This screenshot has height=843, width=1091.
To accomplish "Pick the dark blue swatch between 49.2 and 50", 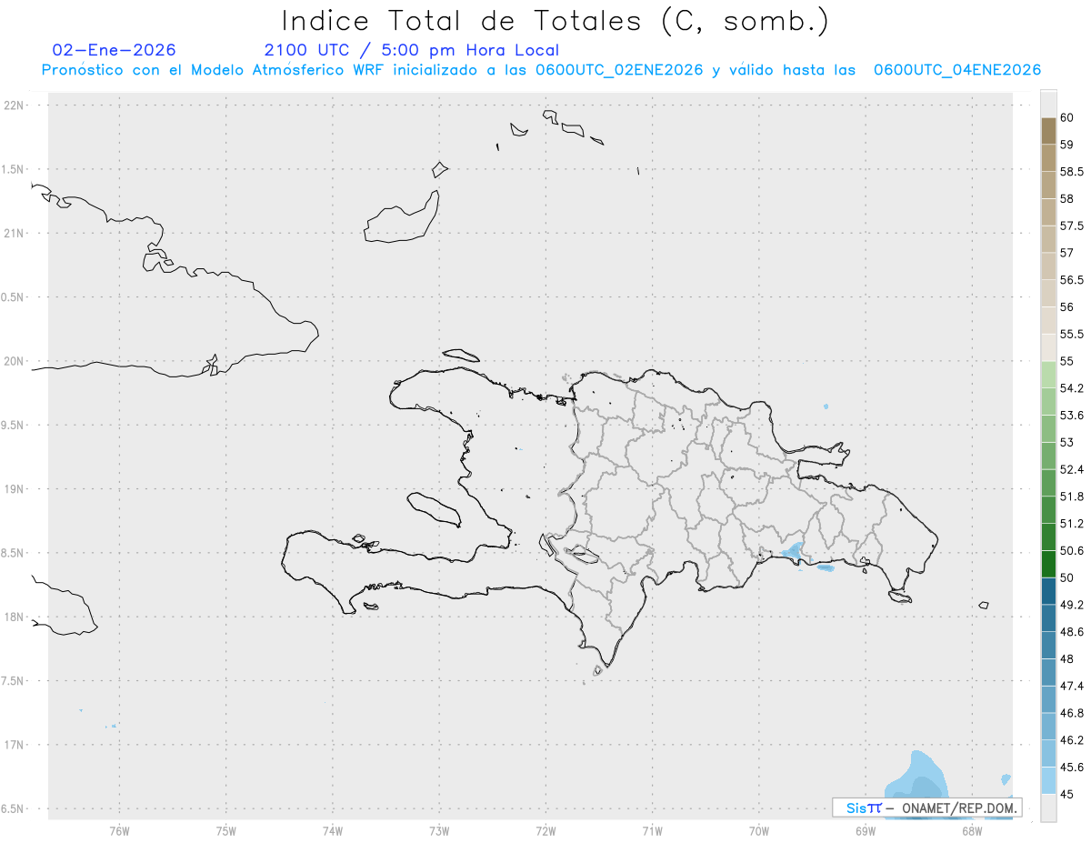I will [1048, 591].
